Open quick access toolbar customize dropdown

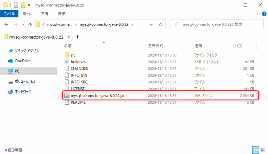point(29,5)
